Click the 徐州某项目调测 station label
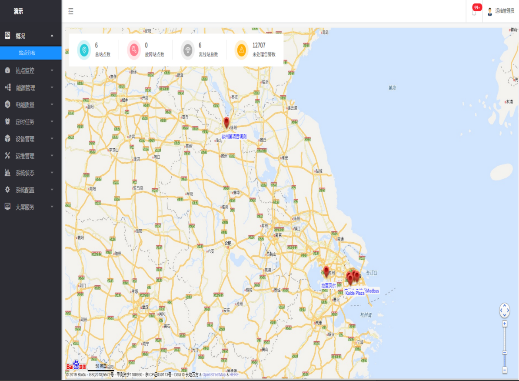Image resolution: width=519 pixels, height=381 pixels. click(234, 137)
